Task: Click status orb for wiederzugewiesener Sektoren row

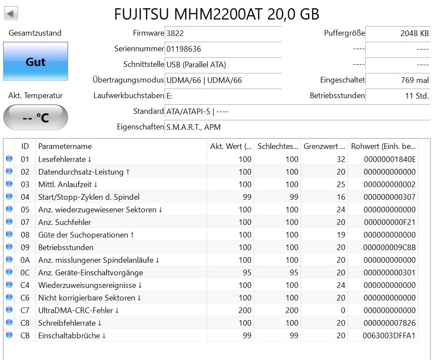Action: tap(9, 209)
